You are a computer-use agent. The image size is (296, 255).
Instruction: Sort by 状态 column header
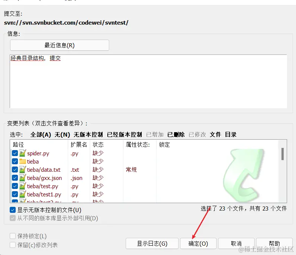click(107, 144)
